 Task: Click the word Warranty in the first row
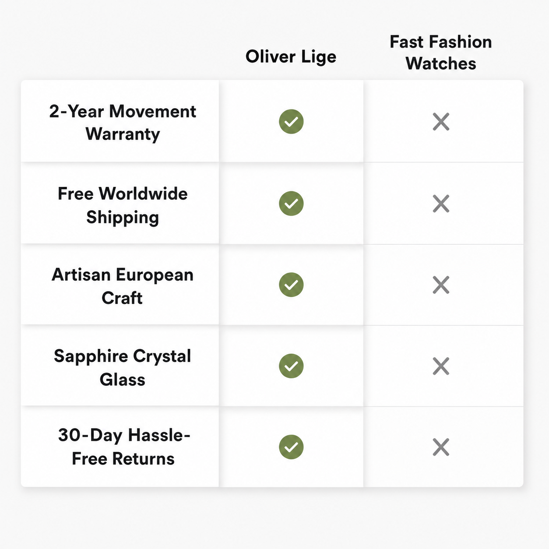pos(123,134)
